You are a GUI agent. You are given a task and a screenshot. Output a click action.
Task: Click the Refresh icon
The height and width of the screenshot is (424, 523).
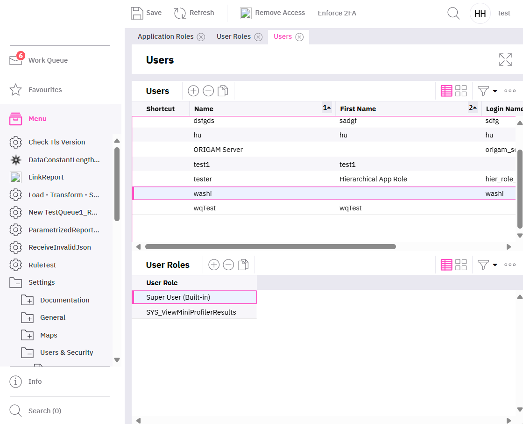click(x=180, y=13)
